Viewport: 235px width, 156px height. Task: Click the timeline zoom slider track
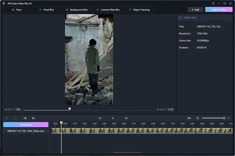[213, 118]
